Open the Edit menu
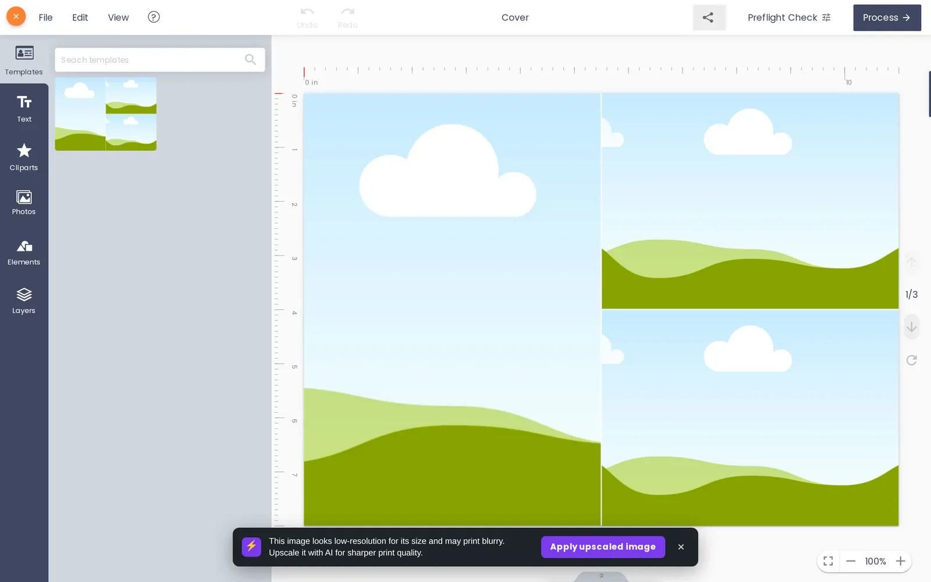Image resolution: width=931 pixels, height=582 pixels. (x=80, y=17)
